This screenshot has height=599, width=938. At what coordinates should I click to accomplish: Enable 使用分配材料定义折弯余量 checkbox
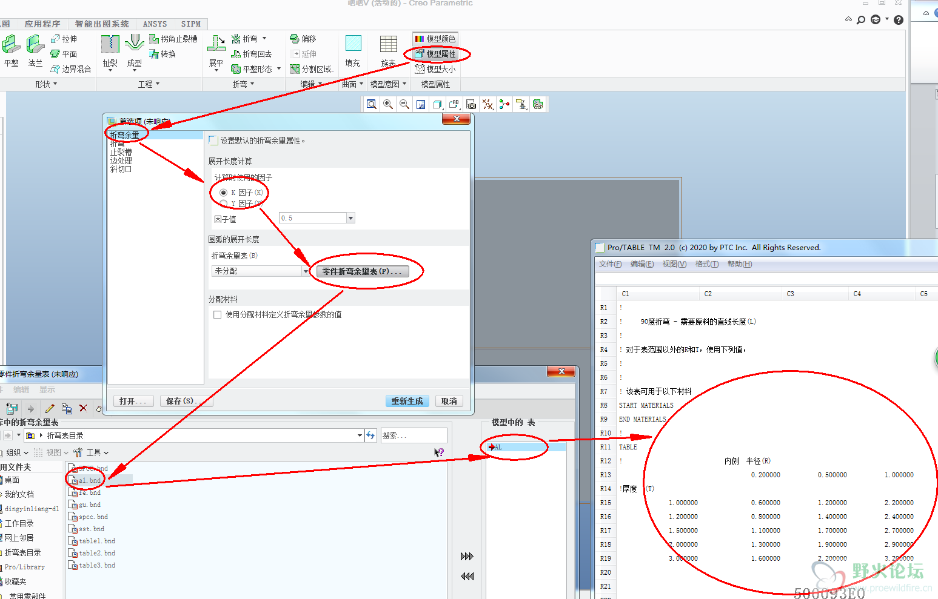(217, 314)
